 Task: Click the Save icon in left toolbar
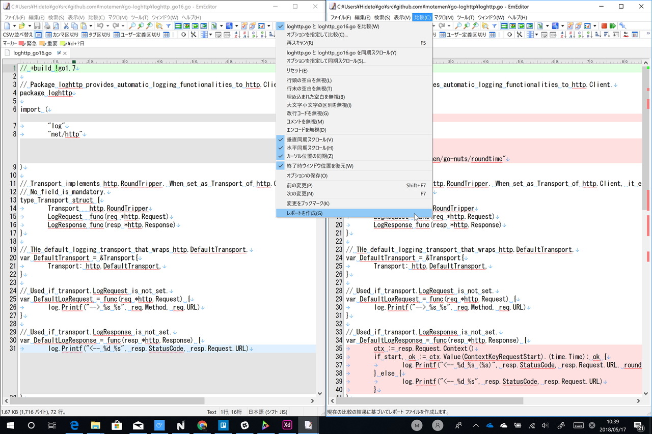(x=38, y=26)
